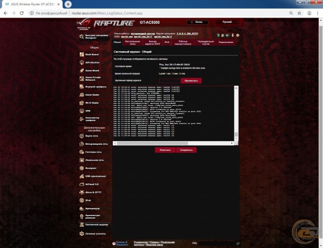Click the Сохранить log button
The image size is (323, 248).
(186, 150)
